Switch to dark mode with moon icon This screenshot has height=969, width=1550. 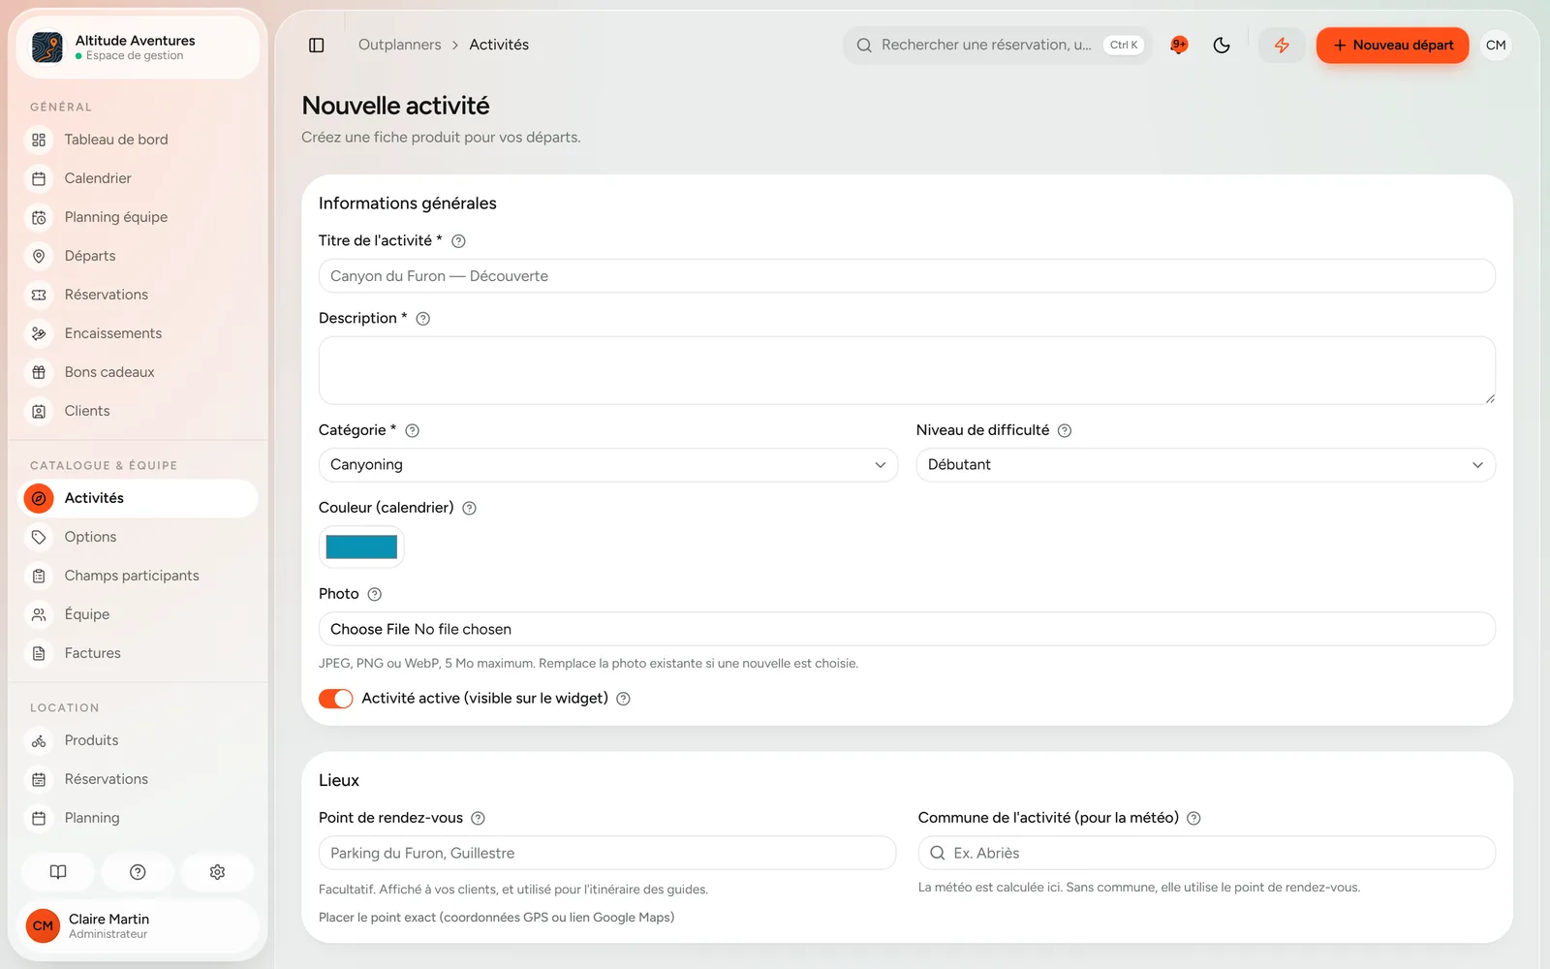click(1222, 46)
